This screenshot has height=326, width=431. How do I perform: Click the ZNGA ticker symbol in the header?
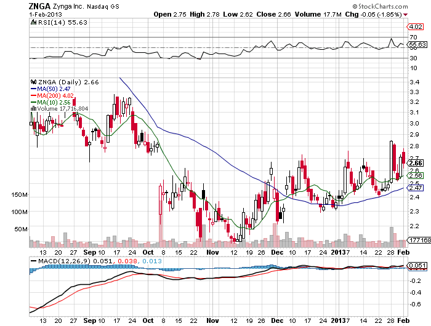(39, 6)
